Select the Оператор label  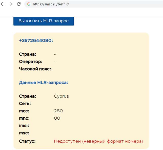pos(31,61)
